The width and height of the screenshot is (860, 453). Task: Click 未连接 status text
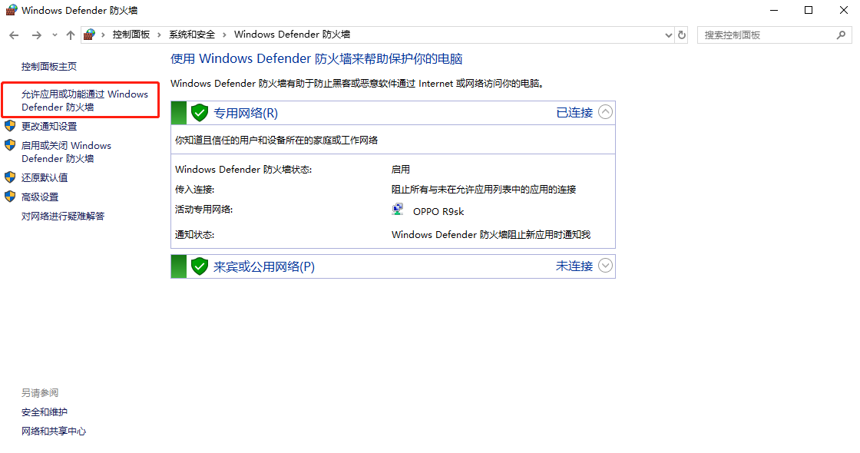point(574,266)
